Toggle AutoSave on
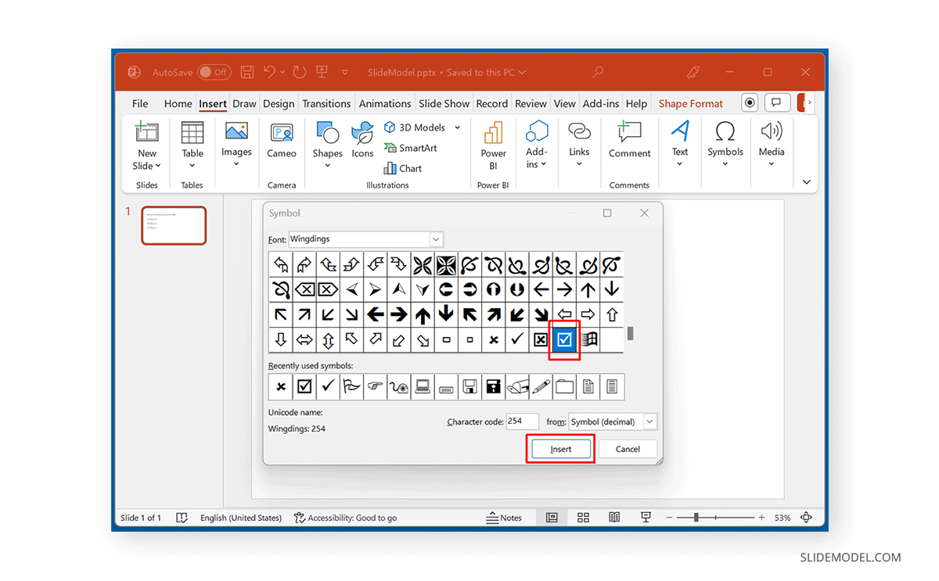Screen dimensions: 939x581 click(x=214, y=71)
